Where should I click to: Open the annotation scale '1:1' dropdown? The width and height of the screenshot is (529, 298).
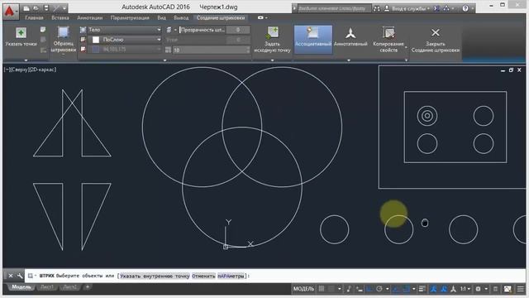tap(465, 289)
